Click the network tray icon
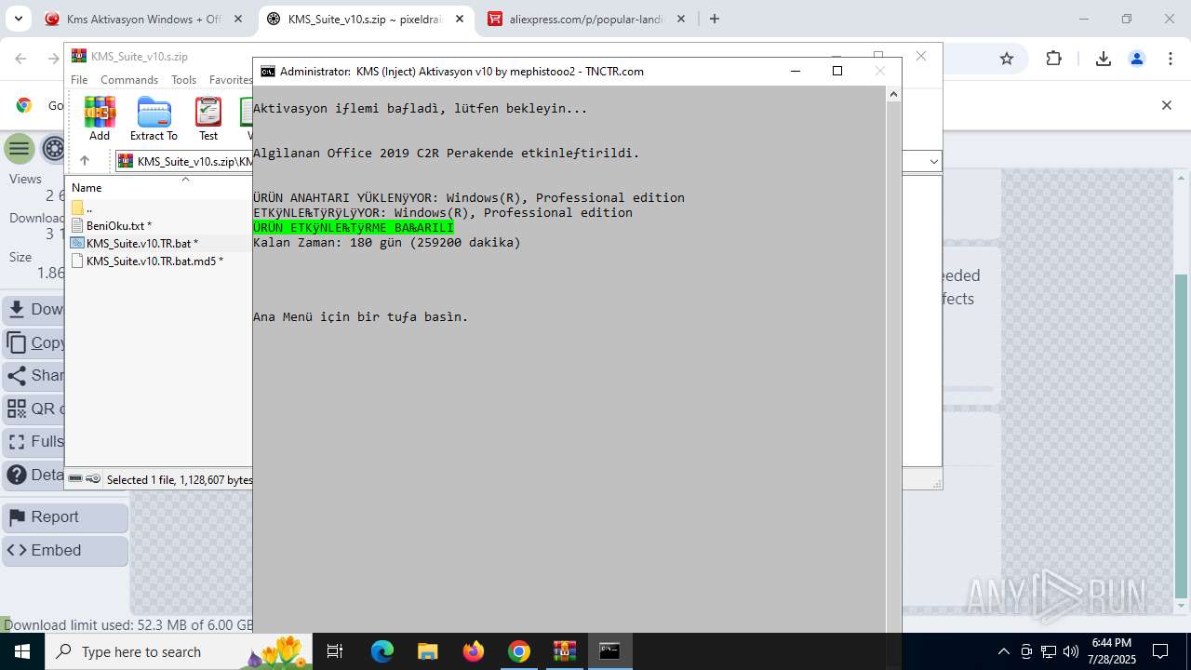 point(1049,651)
